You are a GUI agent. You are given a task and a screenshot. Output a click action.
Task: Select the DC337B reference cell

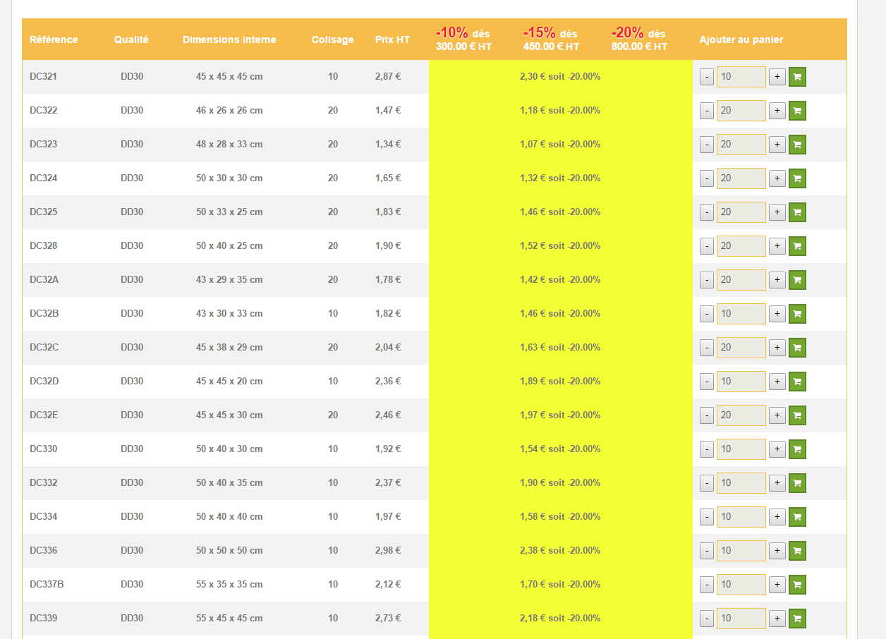[47, 585]
